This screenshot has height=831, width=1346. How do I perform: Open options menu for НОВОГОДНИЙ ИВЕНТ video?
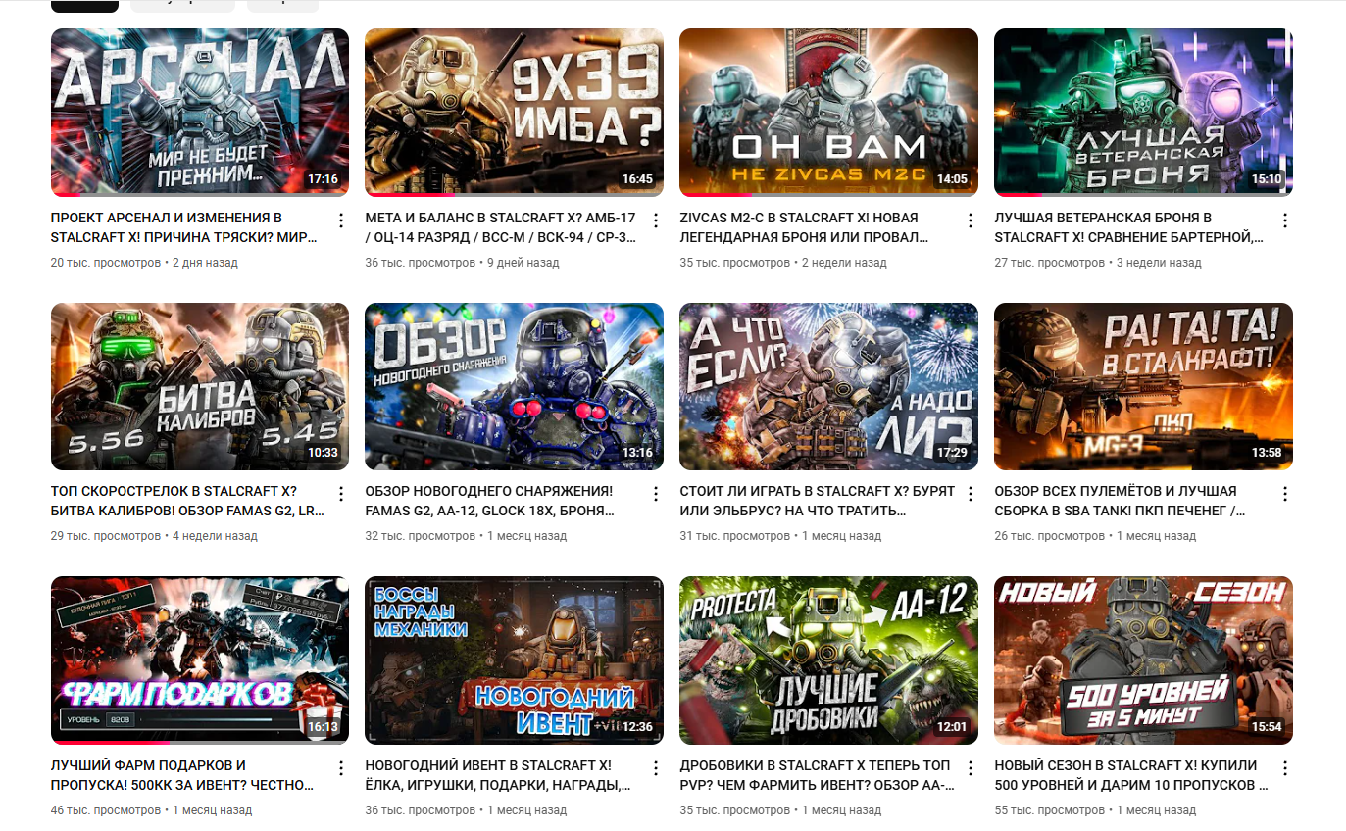(x=656, y=768)
